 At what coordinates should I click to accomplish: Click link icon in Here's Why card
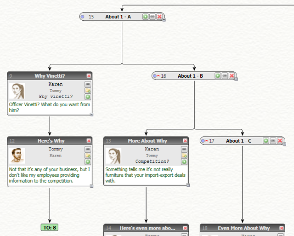coord(88,150)
